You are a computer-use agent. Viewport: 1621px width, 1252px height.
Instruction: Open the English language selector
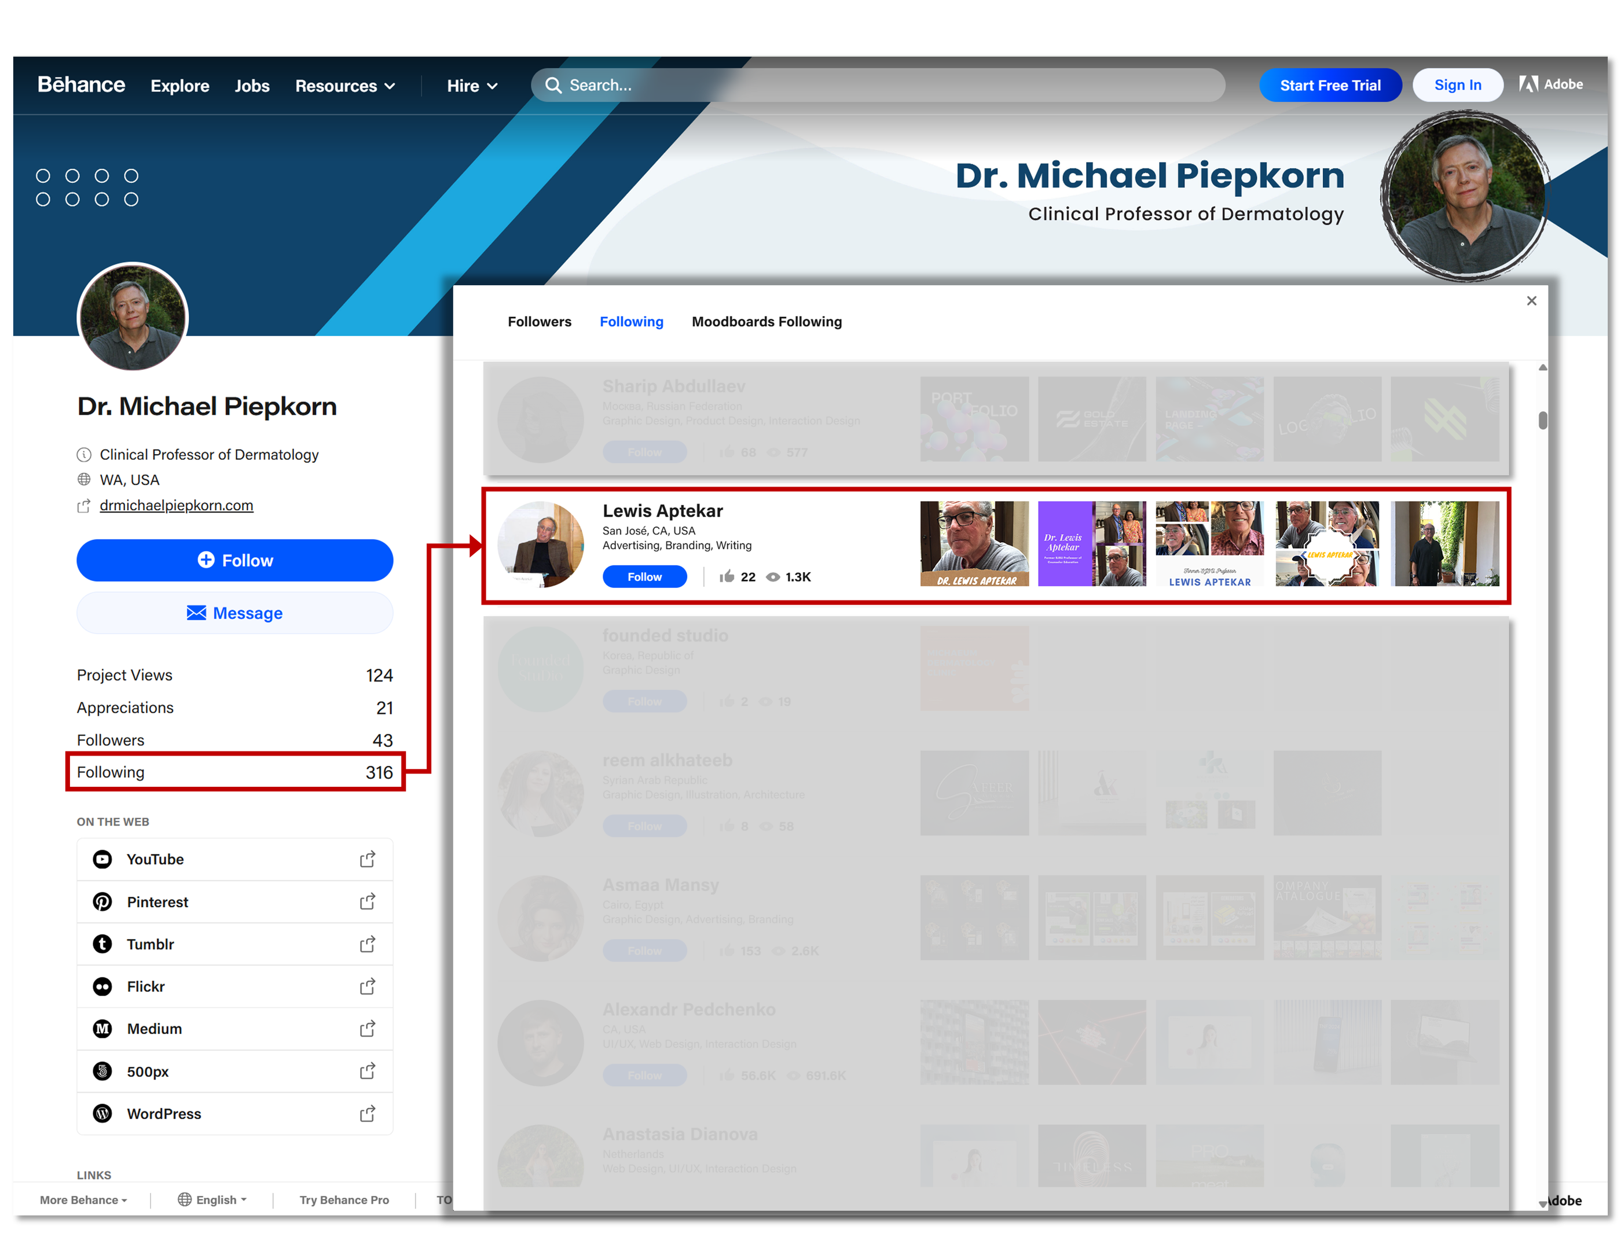[212, 1199]
